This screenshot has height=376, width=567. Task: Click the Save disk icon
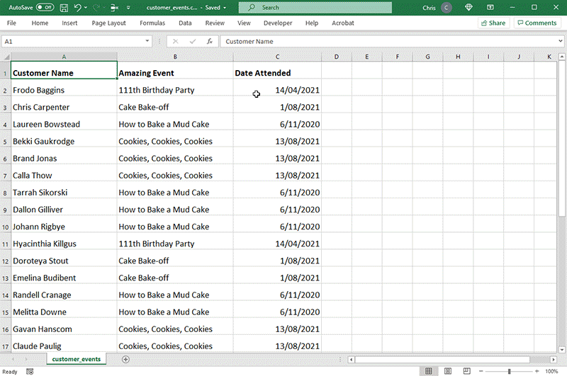[64, 8]
